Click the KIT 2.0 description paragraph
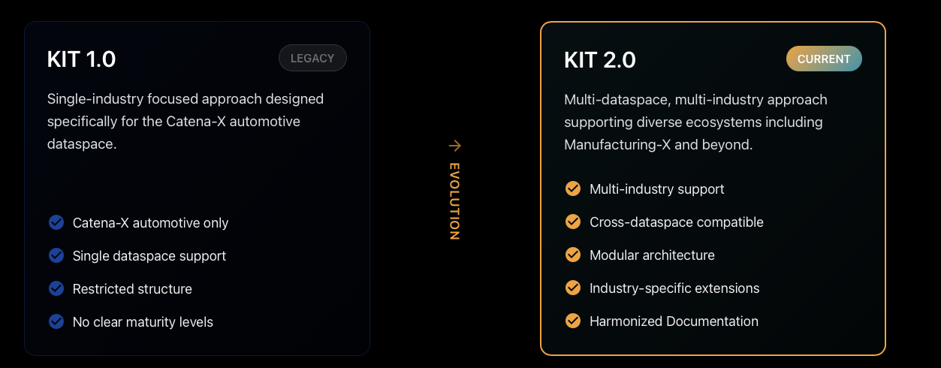Screen dimensions: 941x368 (695, 122)
